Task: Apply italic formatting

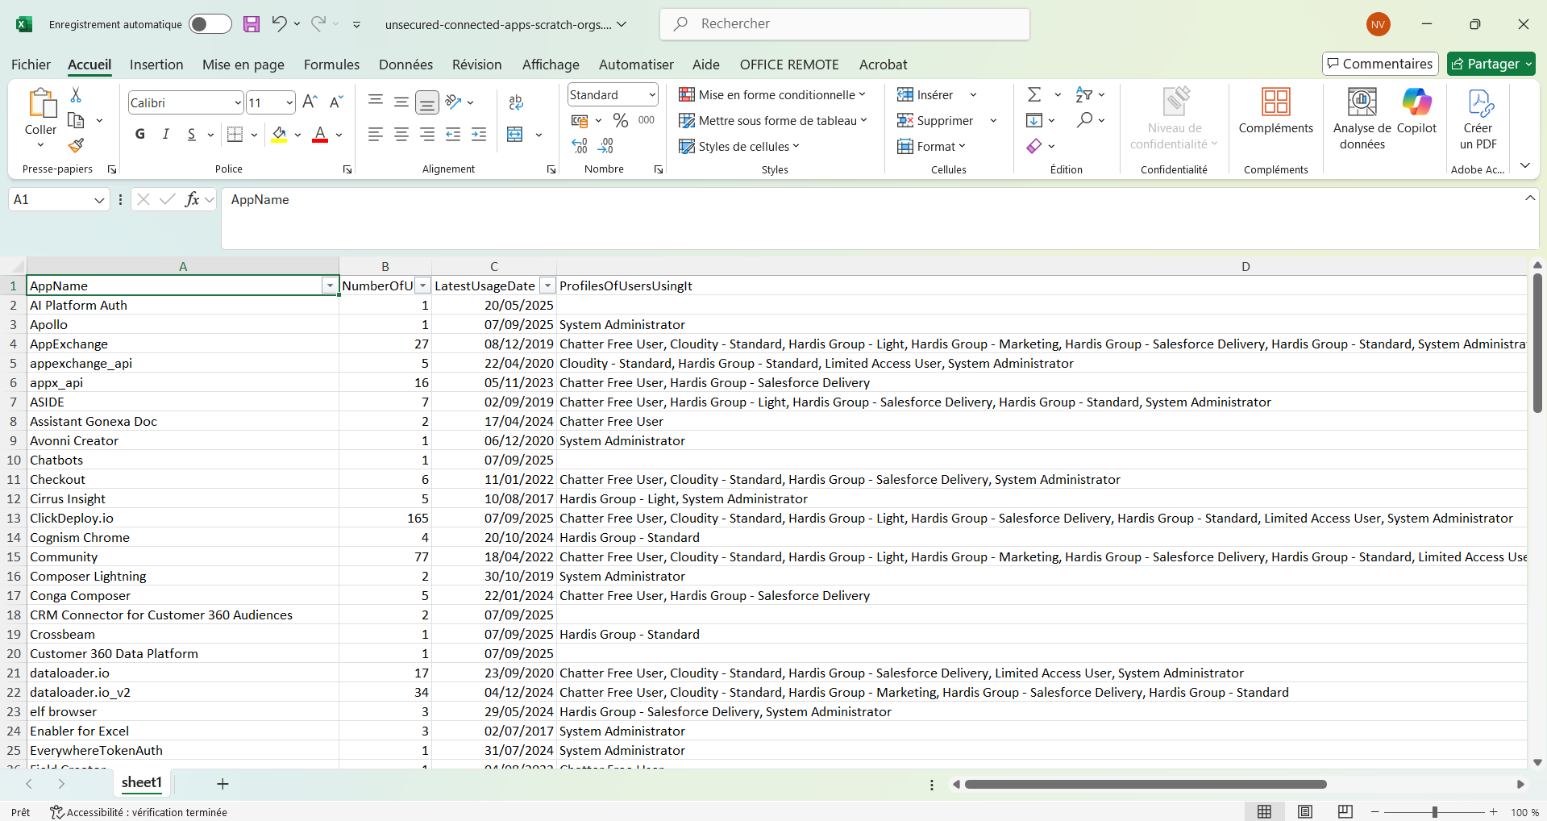Action: pos(166,134)
